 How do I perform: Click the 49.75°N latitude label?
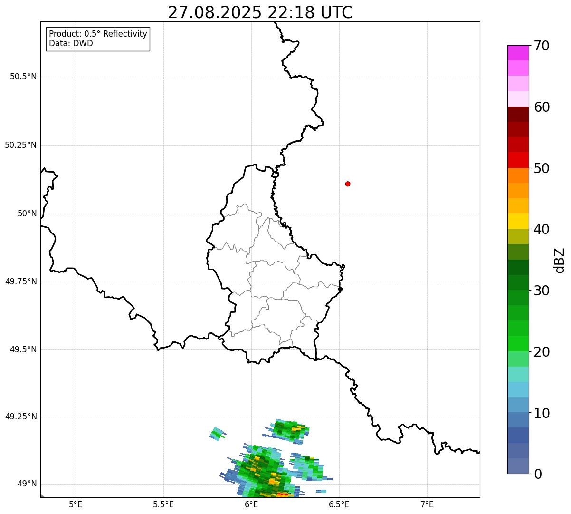21,281
